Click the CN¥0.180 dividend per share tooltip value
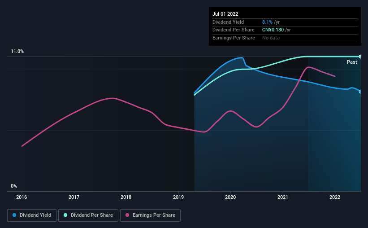Screen dimensions: 368x228 click(273, 30)
